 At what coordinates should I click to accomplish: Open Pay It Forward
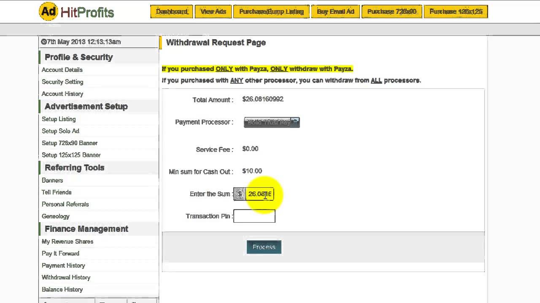pos(60,253)
